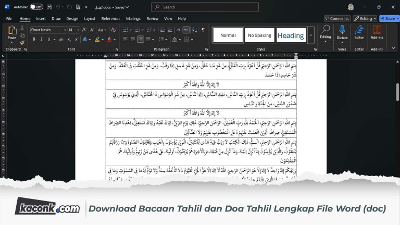Collapse ribbon using chevron at right
The width and height of the screenshot is (400, 225).
(x=393, y=48)
